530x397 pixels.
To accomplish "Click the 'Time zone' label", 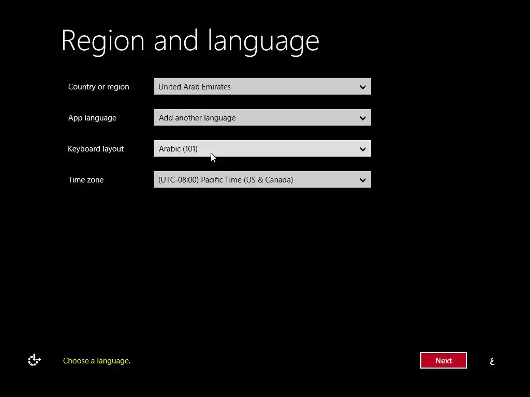I will [86, 180].
